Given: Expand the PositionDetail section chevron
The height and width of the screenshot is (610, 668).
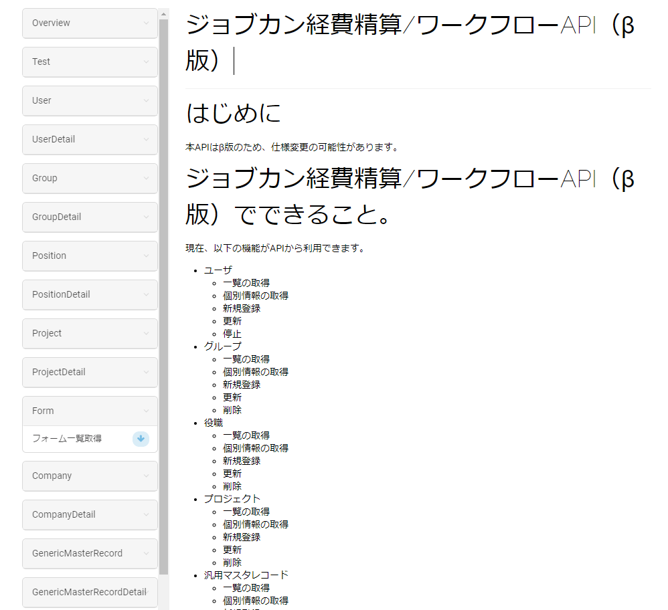Looking at the screenshot, I should point(146,294).
